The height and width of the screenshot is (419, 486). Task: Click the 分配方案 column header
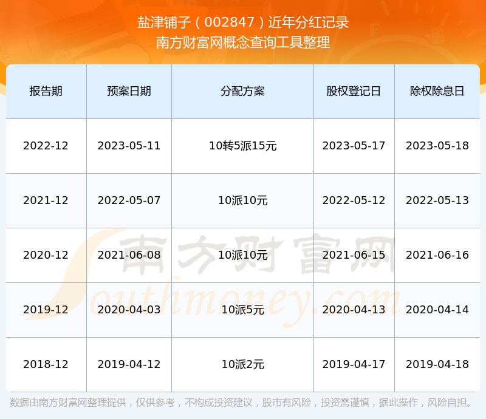[242, 92]
